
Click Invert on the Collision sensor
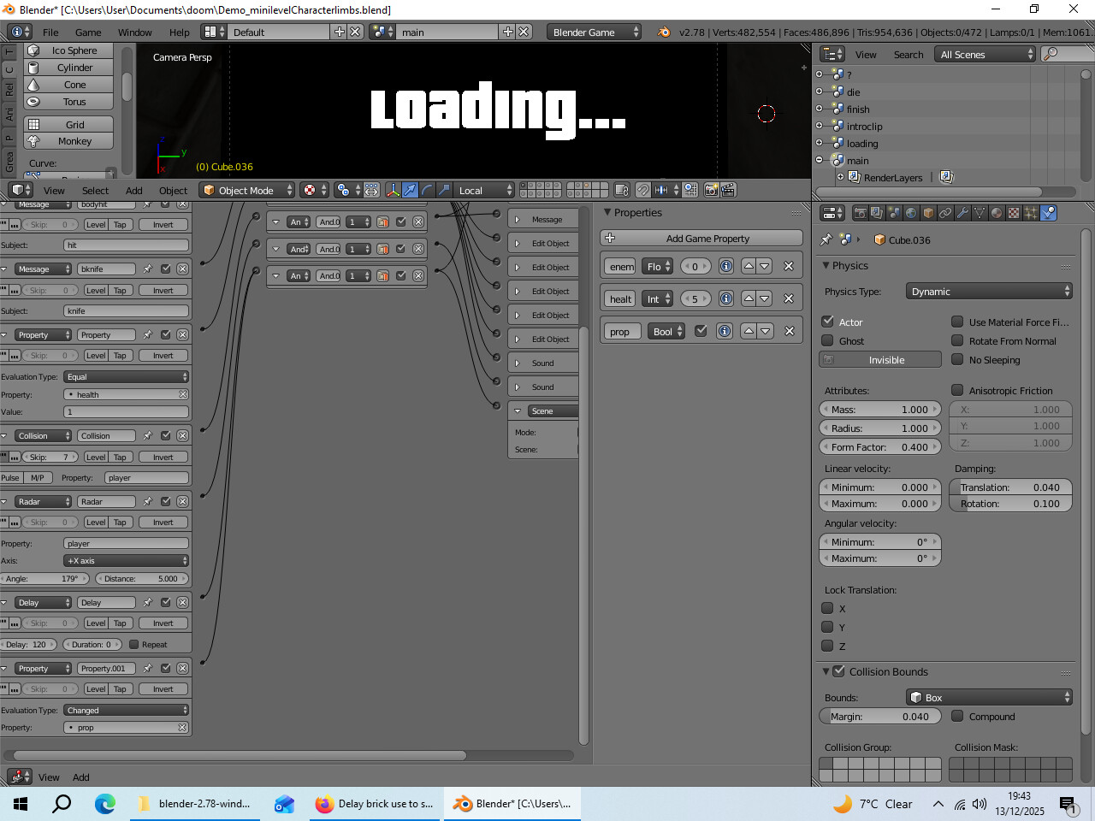point(163,457)
